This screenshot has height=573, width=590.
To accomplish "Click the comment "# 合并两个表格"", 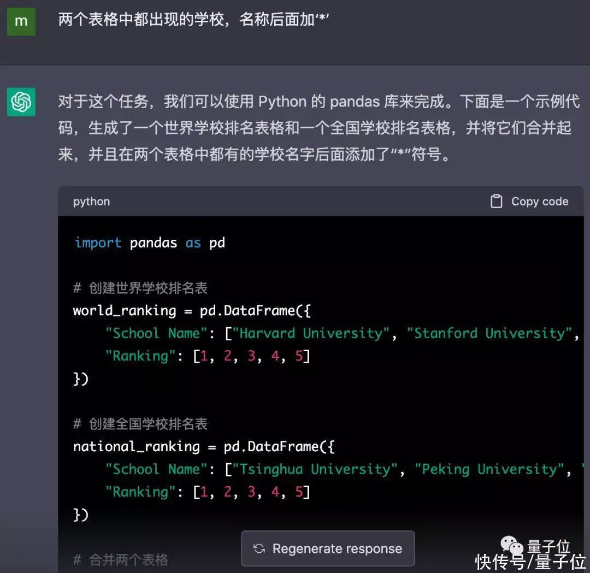I will 120,560.
